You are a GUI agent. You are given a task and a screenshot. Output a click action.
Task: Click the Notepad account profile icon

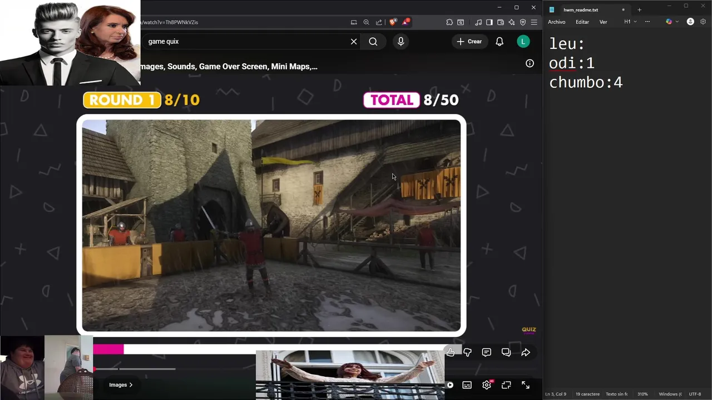click(690, 22)
